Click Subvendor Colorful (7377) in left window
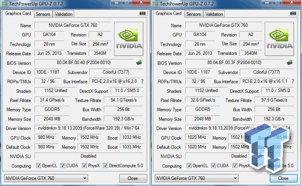 [116, 72]
